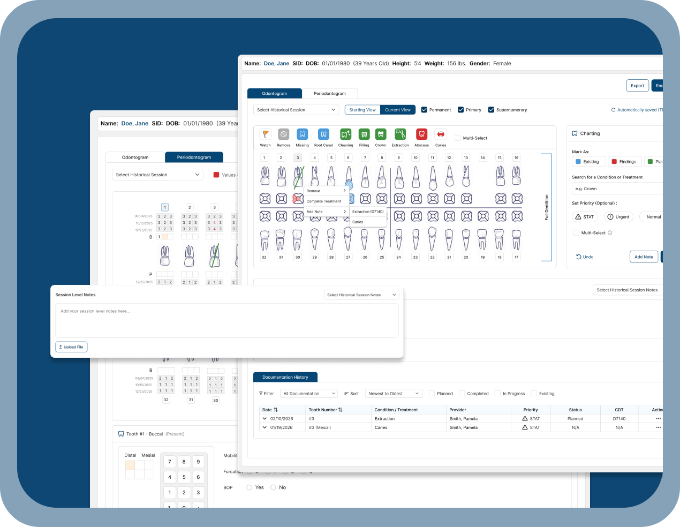The width and height of the screenshot is (680, 527).
Task: Select the Crown tool icon
Action: [381, 134]
